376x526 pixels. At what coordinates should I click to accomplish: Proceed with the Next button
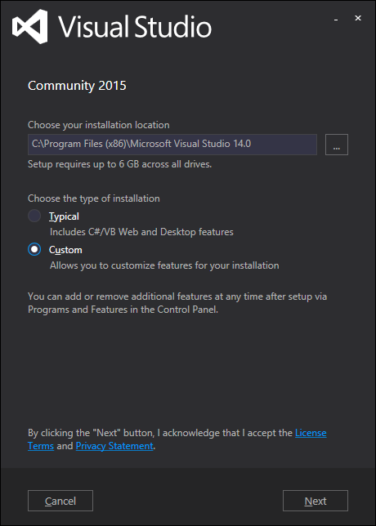[x=316, y=501]
